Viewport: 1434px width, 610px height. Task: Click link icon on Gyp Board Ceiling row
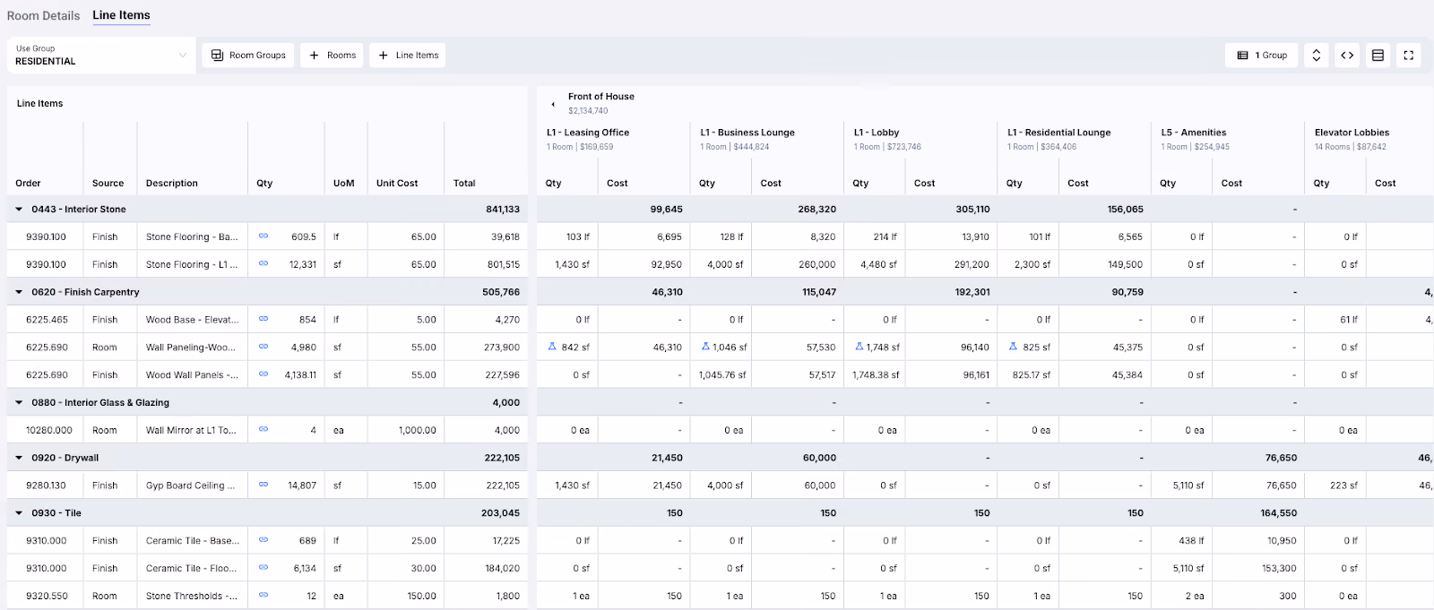tap(263, 485)
